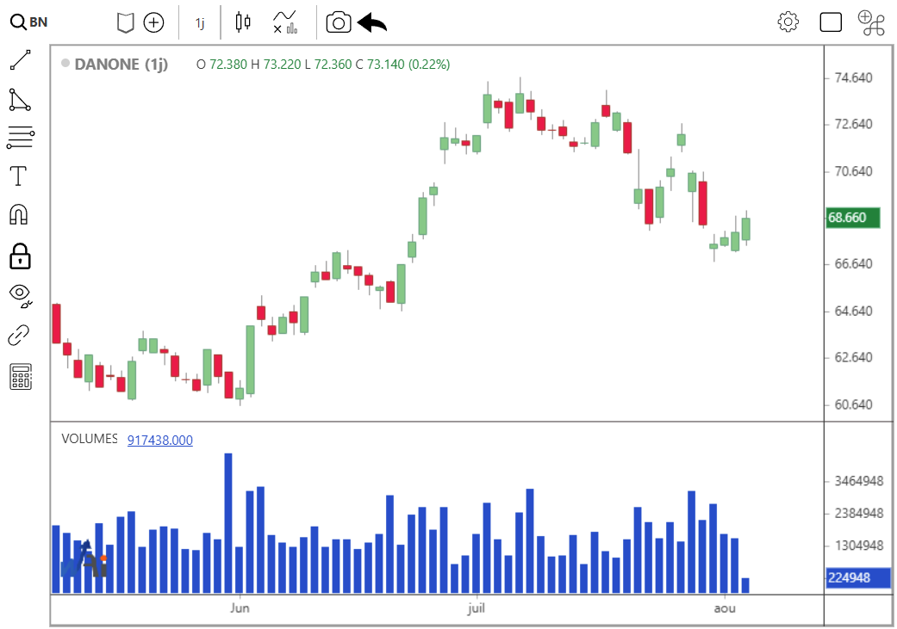Viewport: 897px width, 629px height.
Task: Click the crosshair layout icon at top right
Action: tap(871, 23)
